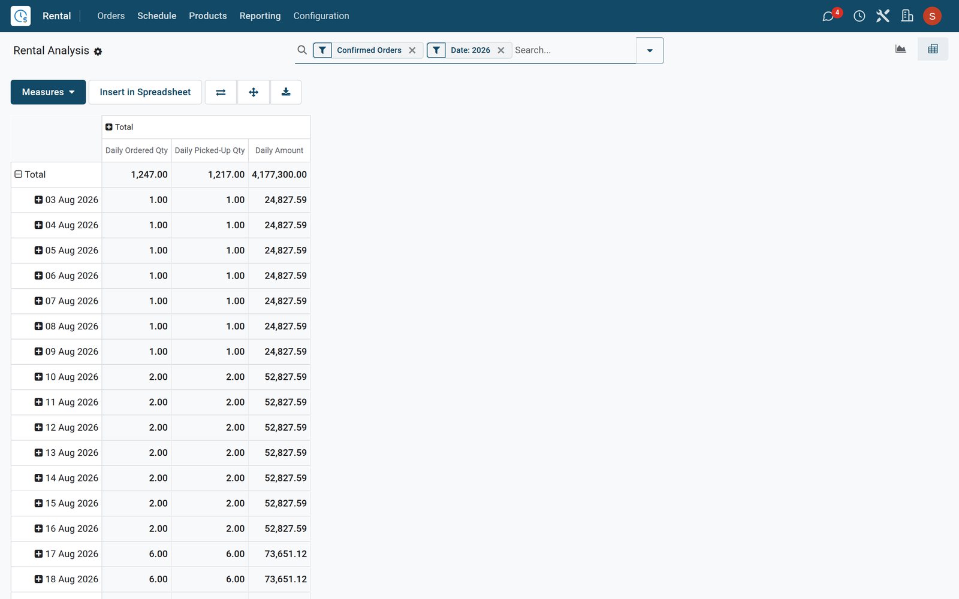Open the Products menu
The width and height of the screenshot is (959, 599).
(207, 16)
